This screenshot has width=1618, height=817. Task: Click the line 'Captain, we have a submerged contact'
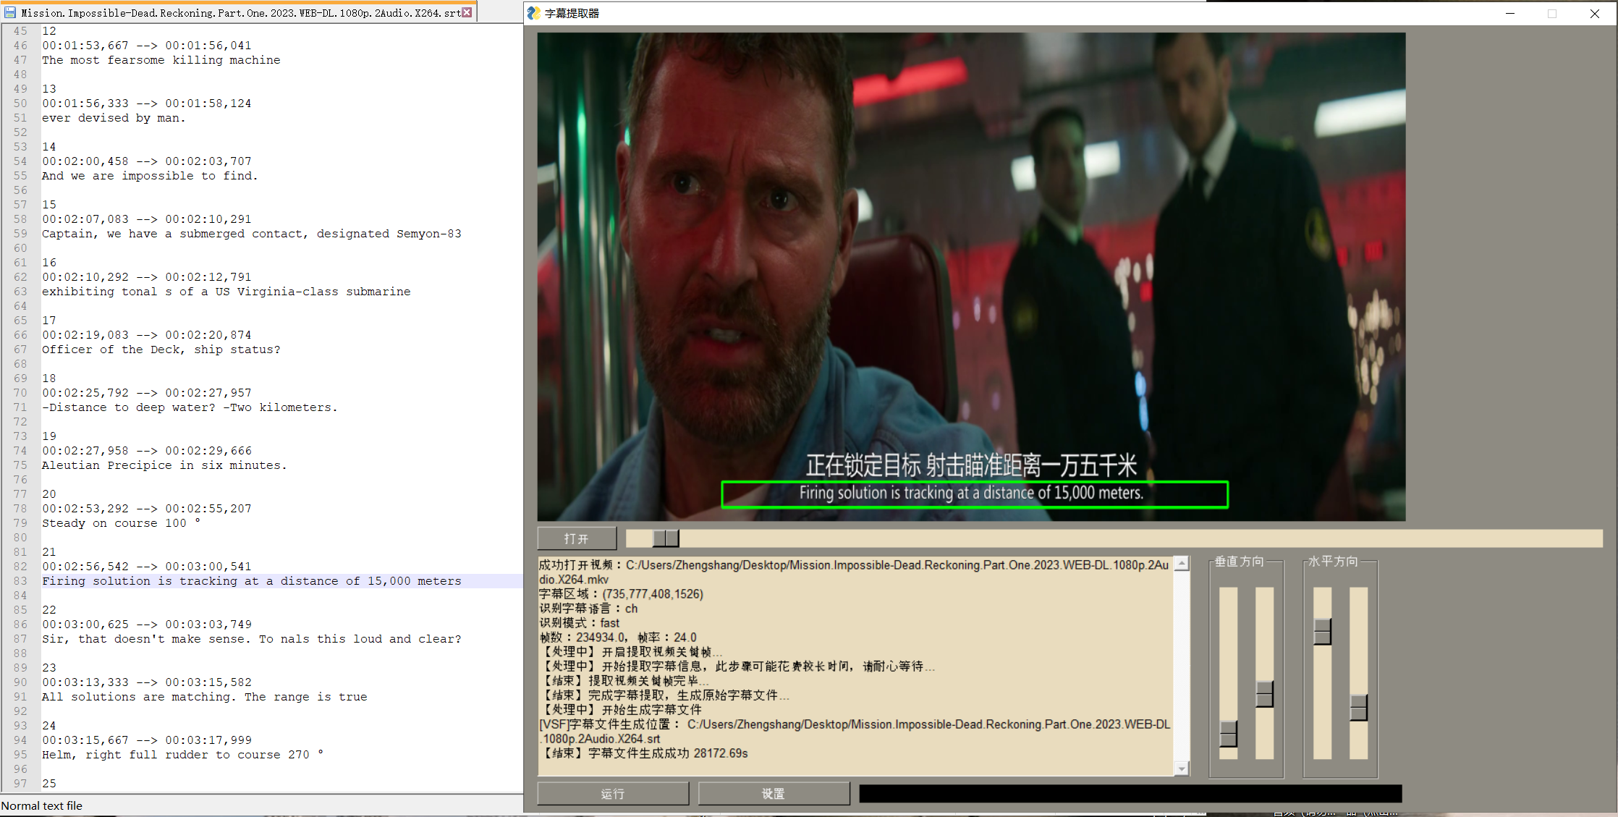click(x=251, y=234)
